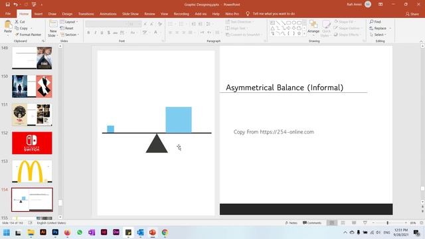Viewport: 425px width, 239px height.
Task: Toggle Normal view button in status bar
Action: pyautogui.click(x=332, y=223)
